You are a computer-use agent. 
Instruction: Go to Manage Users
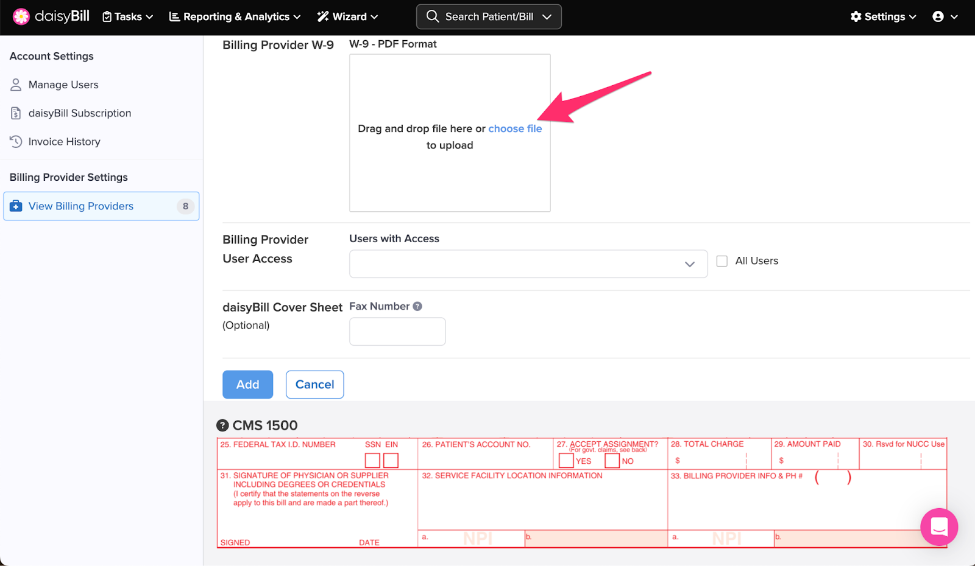point(63,85)
